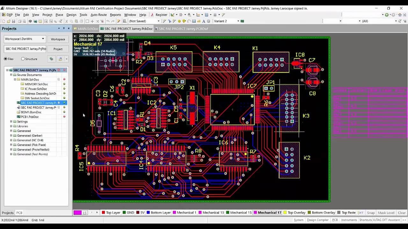Click the Undo icon on the toolbar
Screen dimensions: 408x229
108,21
